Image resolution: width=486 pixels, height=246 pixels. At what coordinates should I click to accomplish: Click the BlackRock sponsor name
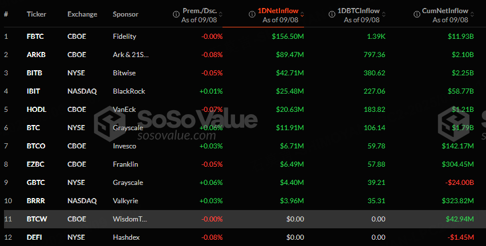[x=129, y=91]
